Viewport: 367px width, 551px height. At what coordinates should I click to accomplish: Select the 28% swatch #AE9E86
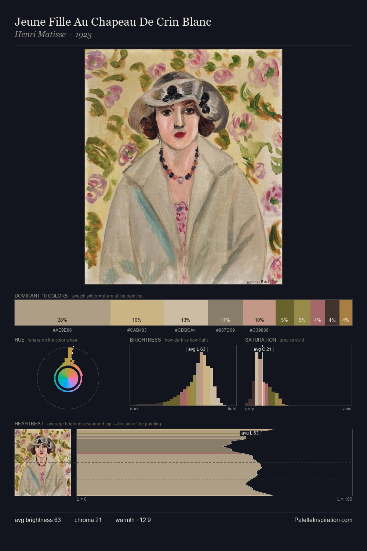point(62,313)
